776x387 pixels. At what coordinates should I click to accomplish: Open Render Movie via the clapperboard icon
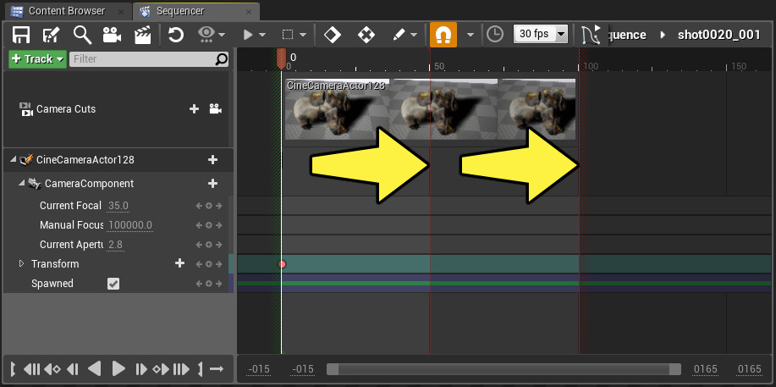tap(143, 35)
